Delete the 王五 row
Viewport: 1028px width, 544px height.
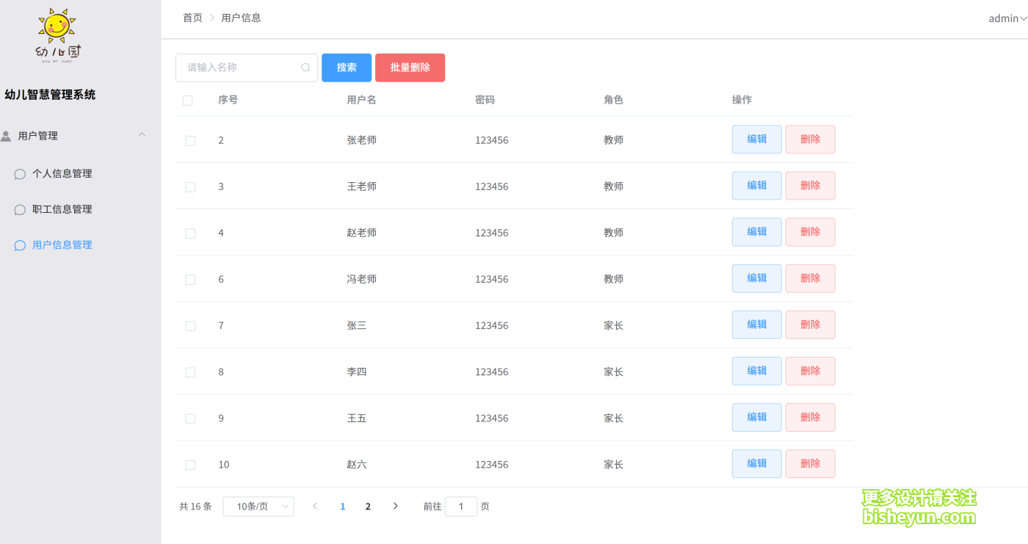811,417
